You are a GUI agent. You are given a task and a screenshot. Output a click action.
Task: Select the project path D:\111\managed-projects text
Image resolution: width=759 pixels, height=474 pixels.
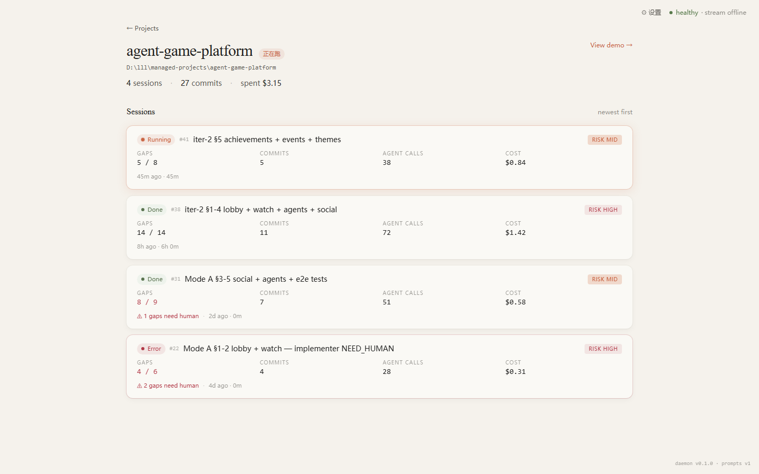[x=201, y=67]
